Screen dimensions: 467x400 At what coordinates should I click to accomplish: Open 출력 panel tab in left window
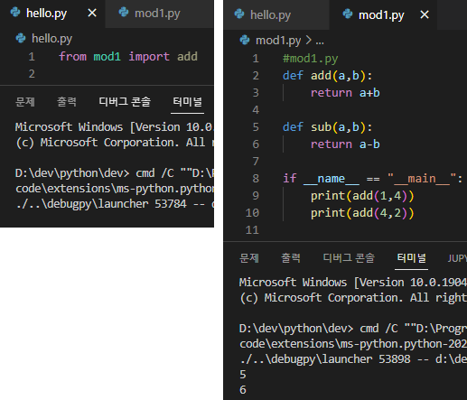click(x=67, y=102)
